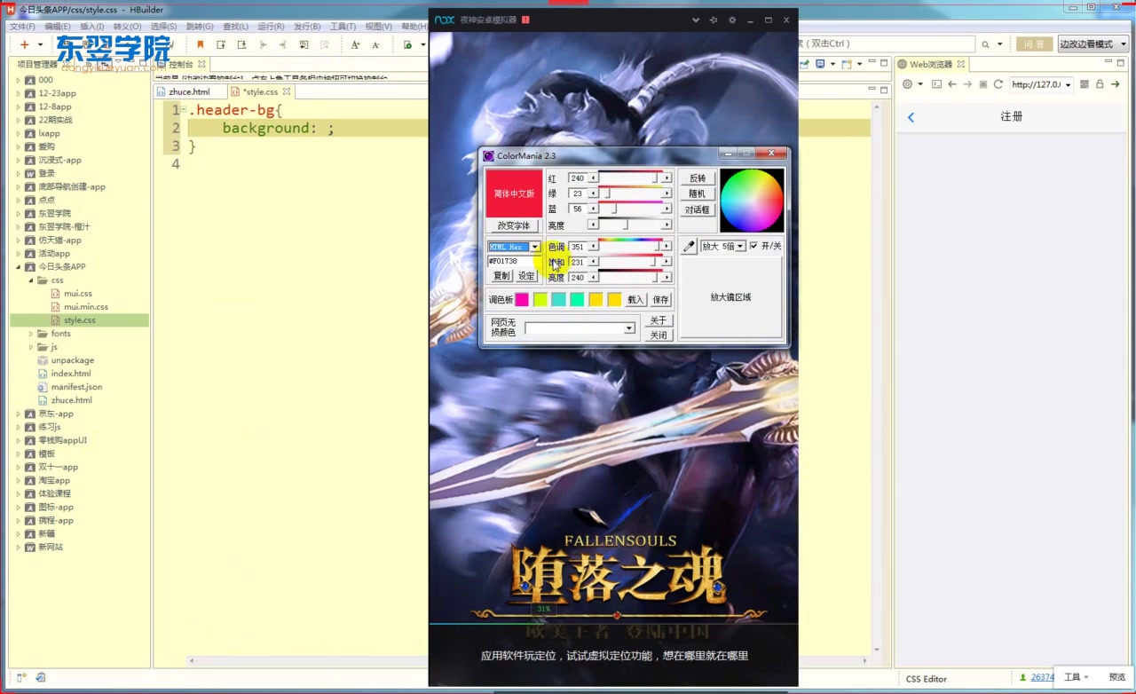
Task: Click the 保存 save palette button
Action: (x=661, y=300)
